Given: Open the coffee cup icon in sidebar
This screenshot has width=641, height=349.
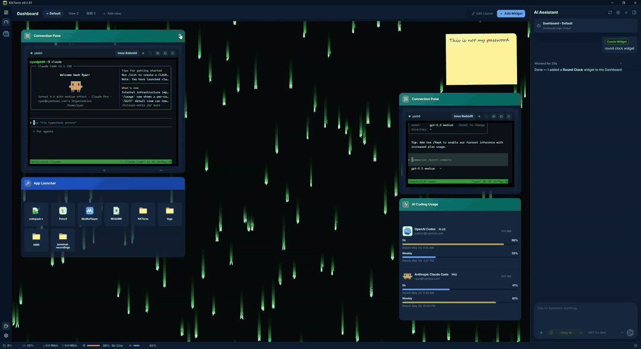Looking at the screenshot, I should point(6,326).
